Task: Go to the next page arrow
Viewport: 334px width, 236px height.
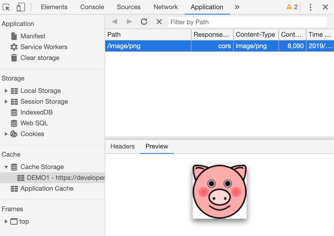Action: click(x=129, y=22)
